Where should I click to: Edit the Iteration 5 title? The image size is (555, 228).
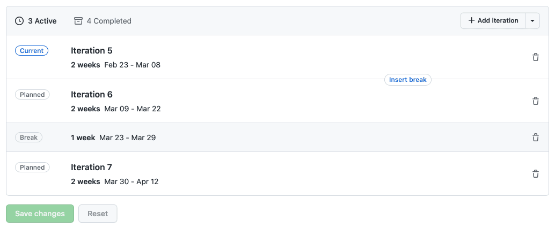[x=92, y=51]
